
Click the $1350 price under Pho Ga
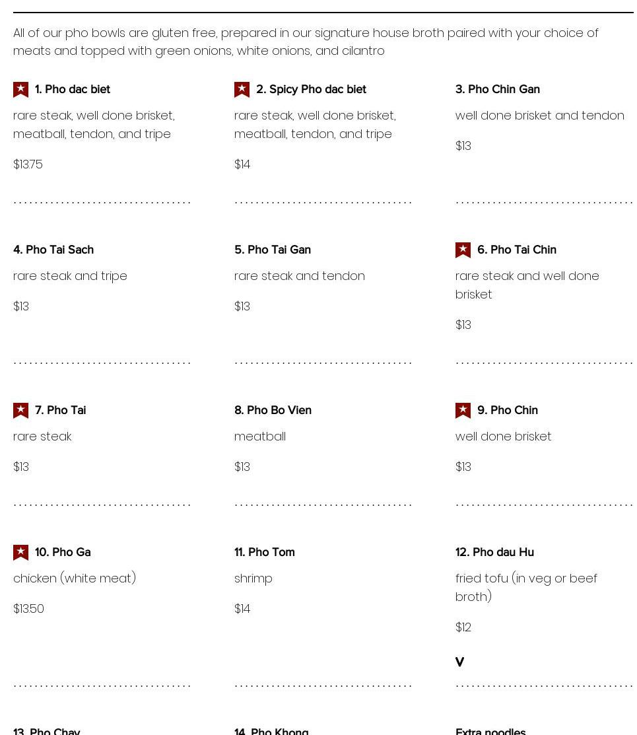(x=28, y=609)
